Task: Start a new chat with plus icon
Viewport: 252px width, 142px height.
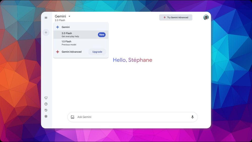Action: pyautogui.click(x=46, y=33)
